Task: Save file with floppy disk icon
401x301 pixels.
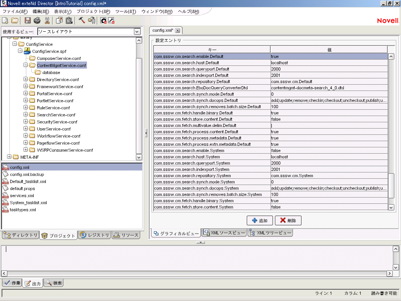Action: [27, 20]
